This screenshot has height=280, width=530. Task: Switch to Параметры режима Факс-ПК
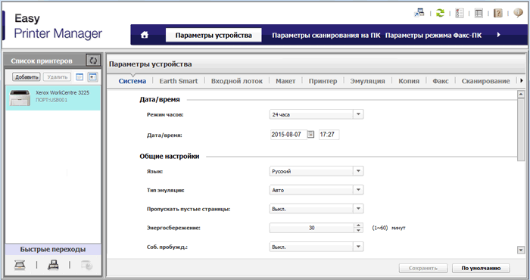[433, 35]
